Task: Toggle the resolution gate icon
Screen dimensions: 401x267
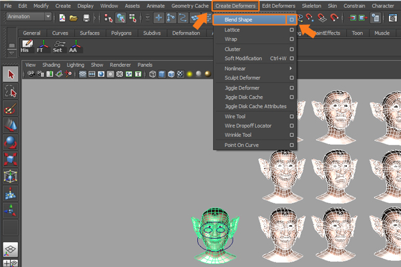Action: (102, 74)
